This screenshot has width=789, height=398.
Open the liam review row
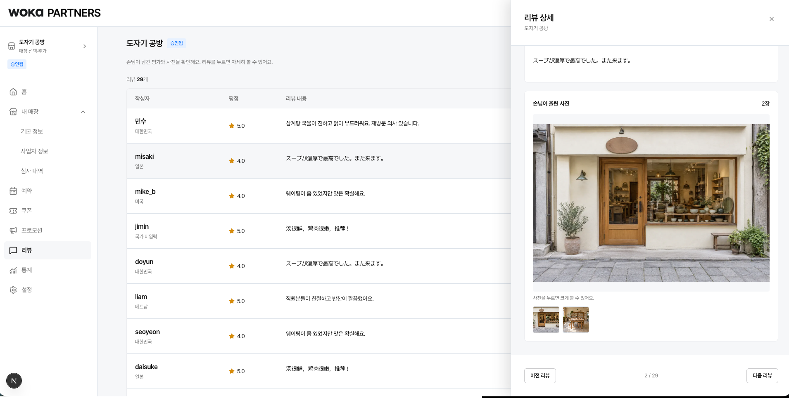point(318,301)
